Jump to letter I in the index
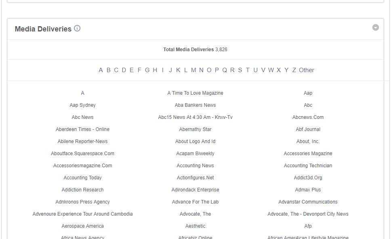391x239 pixels. pyautogui.click(x=163, y=70)
